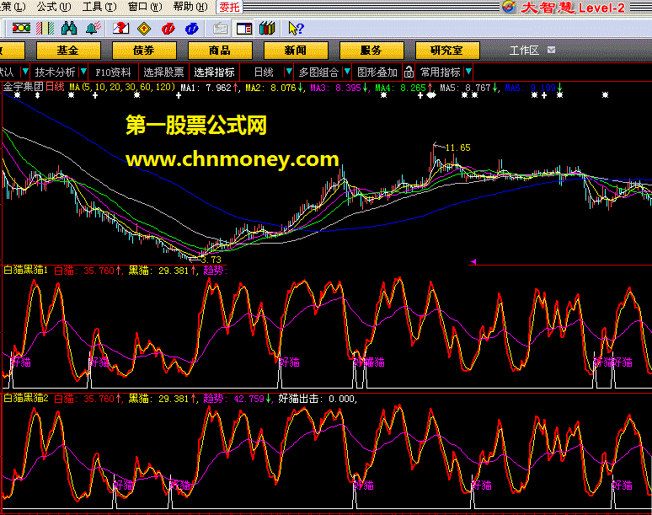The height and width of the screenshot is (515, 652).
Task: Click the blue circular info icon
Action: 192,29
